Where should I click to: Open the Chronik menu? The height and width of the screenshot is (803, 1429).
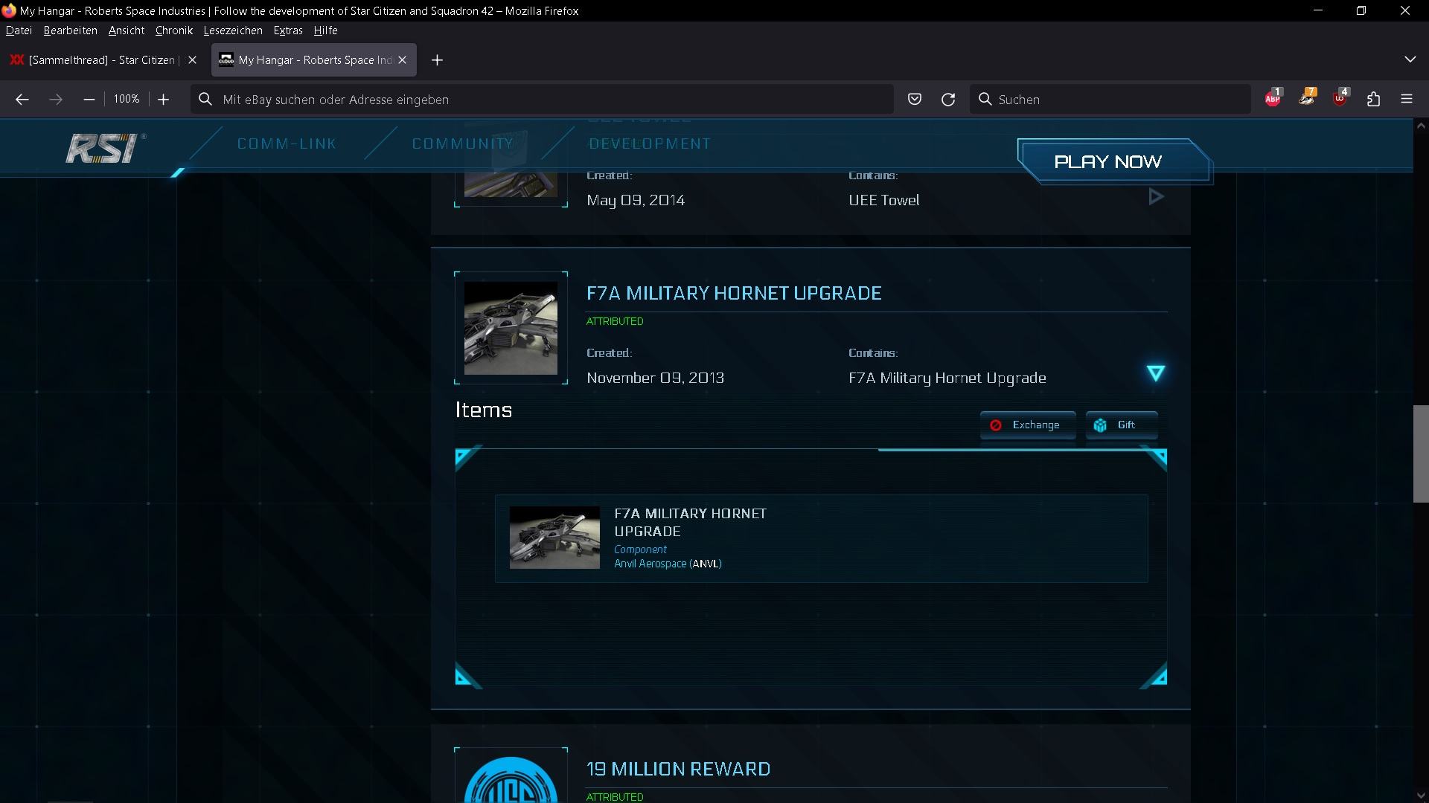point(174,30)
